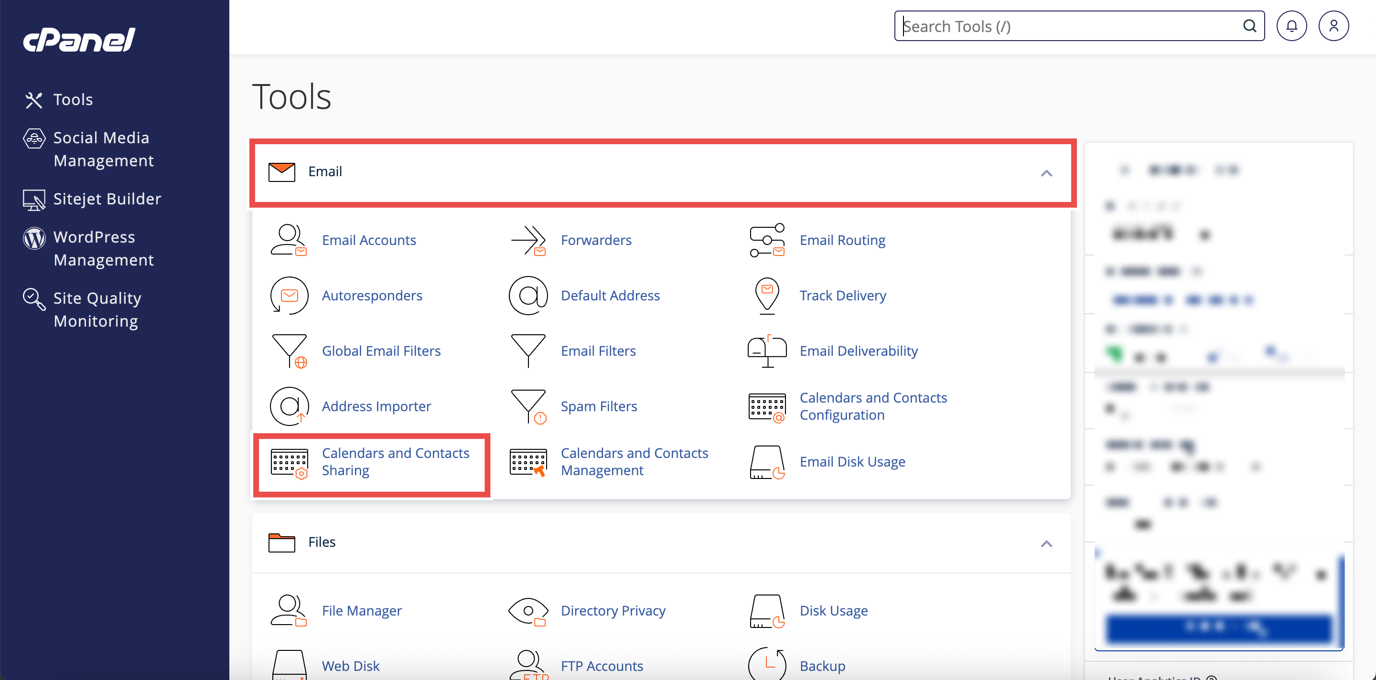The image size is (1376, 680).
Task: Focus the Search Tools input field
Action: pos(1068,26)
